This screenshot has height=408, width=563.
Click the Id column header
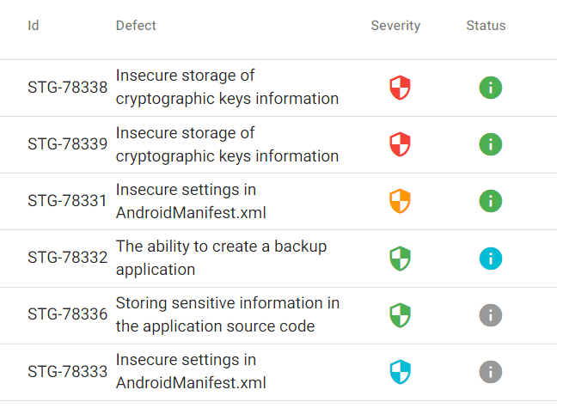point(34,26)
